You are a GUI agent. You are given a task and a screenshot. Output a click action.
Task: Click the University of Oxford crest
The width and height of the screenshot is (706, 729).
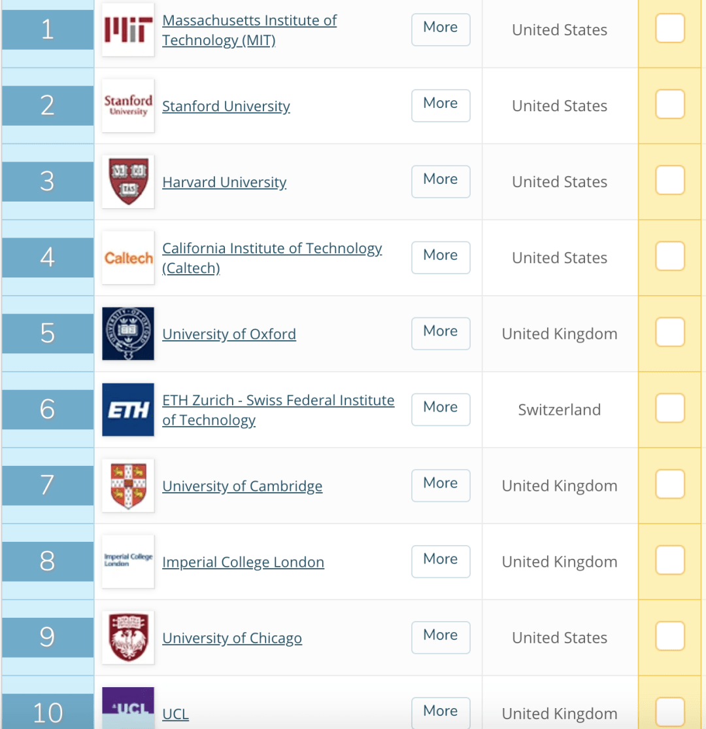[x=128, y=334]
